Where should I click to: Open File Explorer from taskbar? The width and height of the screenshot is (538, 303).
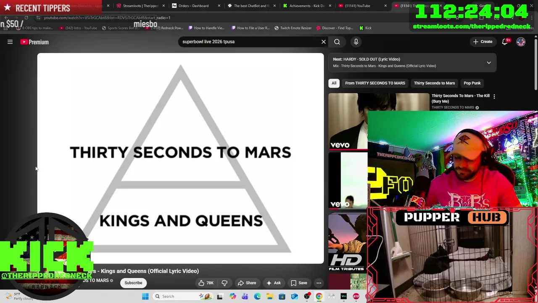(269, 296)
